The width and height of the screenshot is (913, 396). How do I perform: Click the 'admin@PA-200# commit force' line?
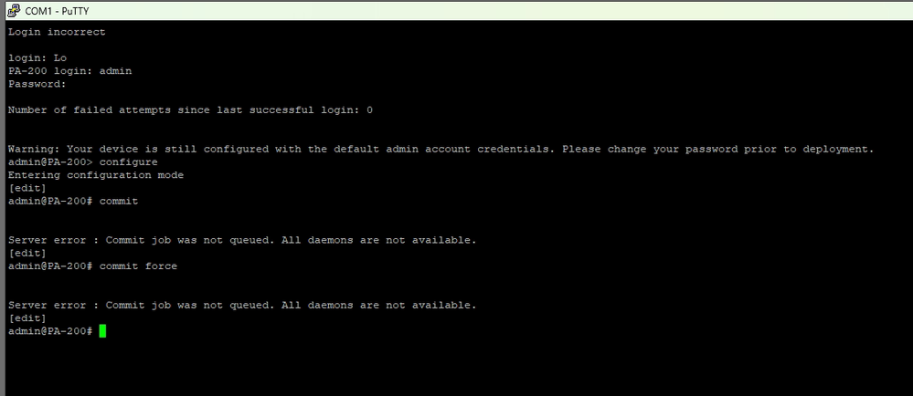click(92, 266)
